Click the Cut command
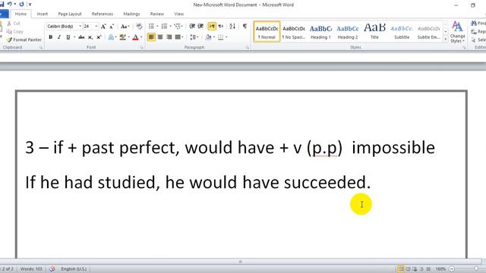 point(14,24)
